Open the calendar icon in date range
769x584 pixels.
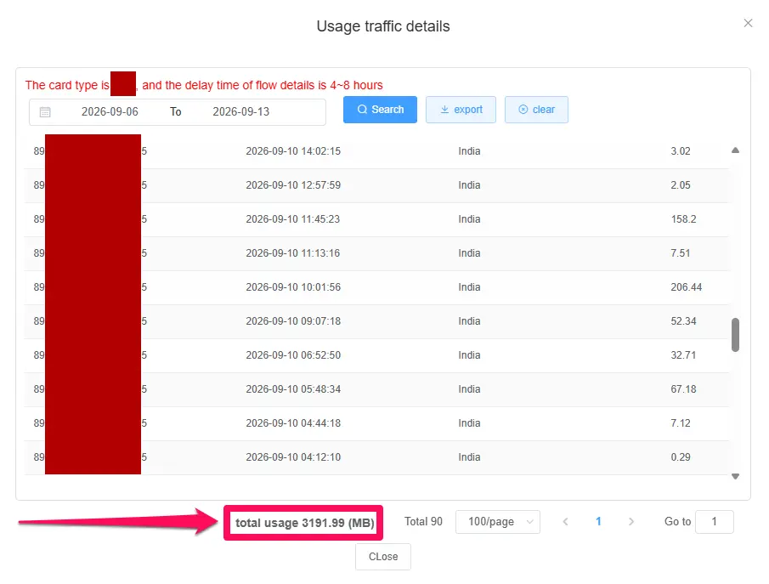tap(45, 112)
